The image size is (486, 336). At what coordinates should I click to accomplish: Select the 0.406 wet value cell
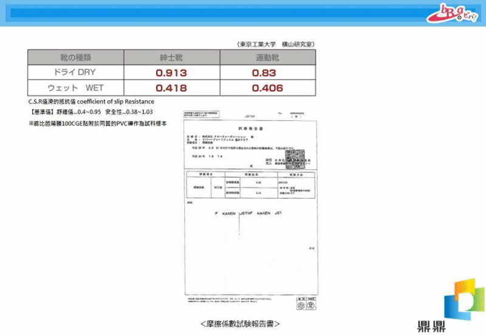pyautogui.click(x=267, y=89)
